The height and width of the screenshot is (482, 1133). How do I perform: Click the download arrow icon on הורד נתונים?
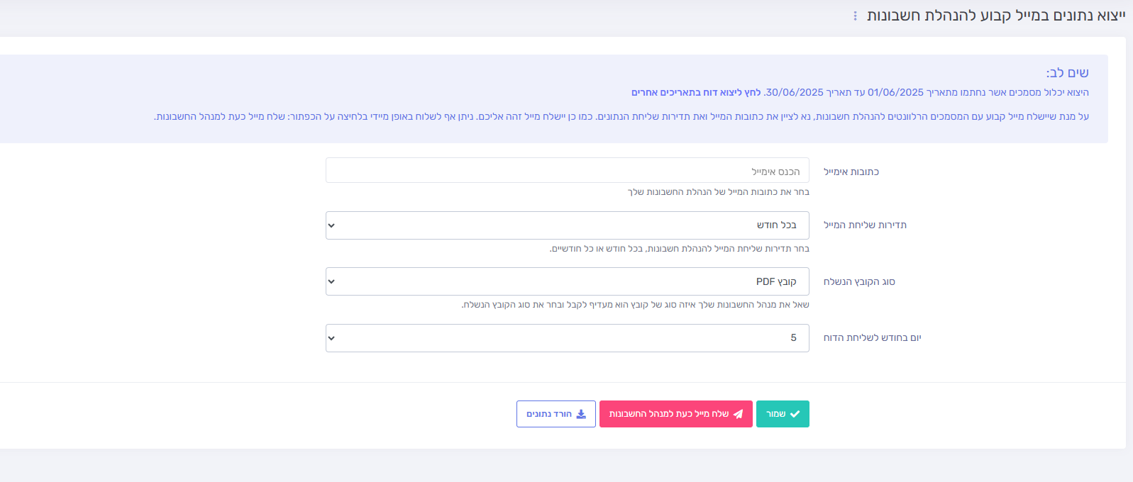tap(581, 414)
